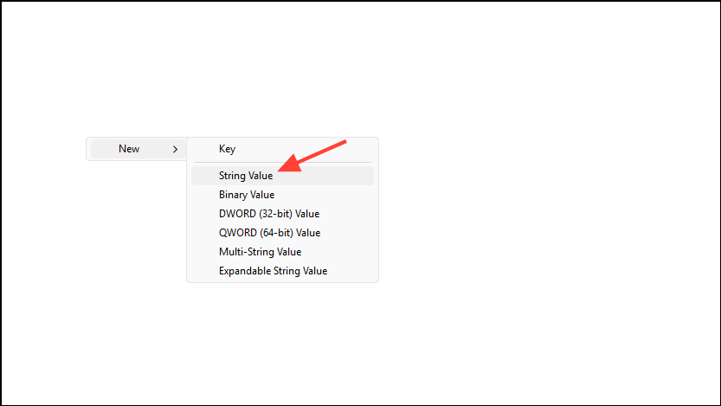721x406 pixels.
Task: Select Key from the New submenu
Action: tap(227, 149)
